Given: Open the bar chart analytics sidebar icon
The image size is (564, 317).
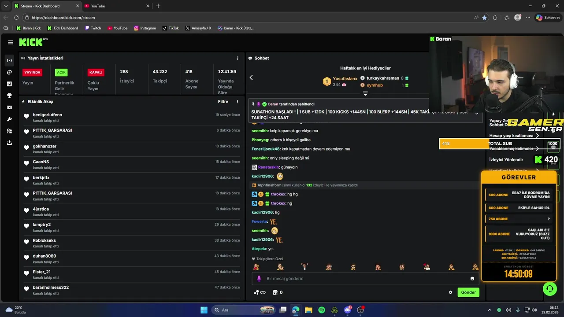Looking at the screenshot, I should [10, 84].
